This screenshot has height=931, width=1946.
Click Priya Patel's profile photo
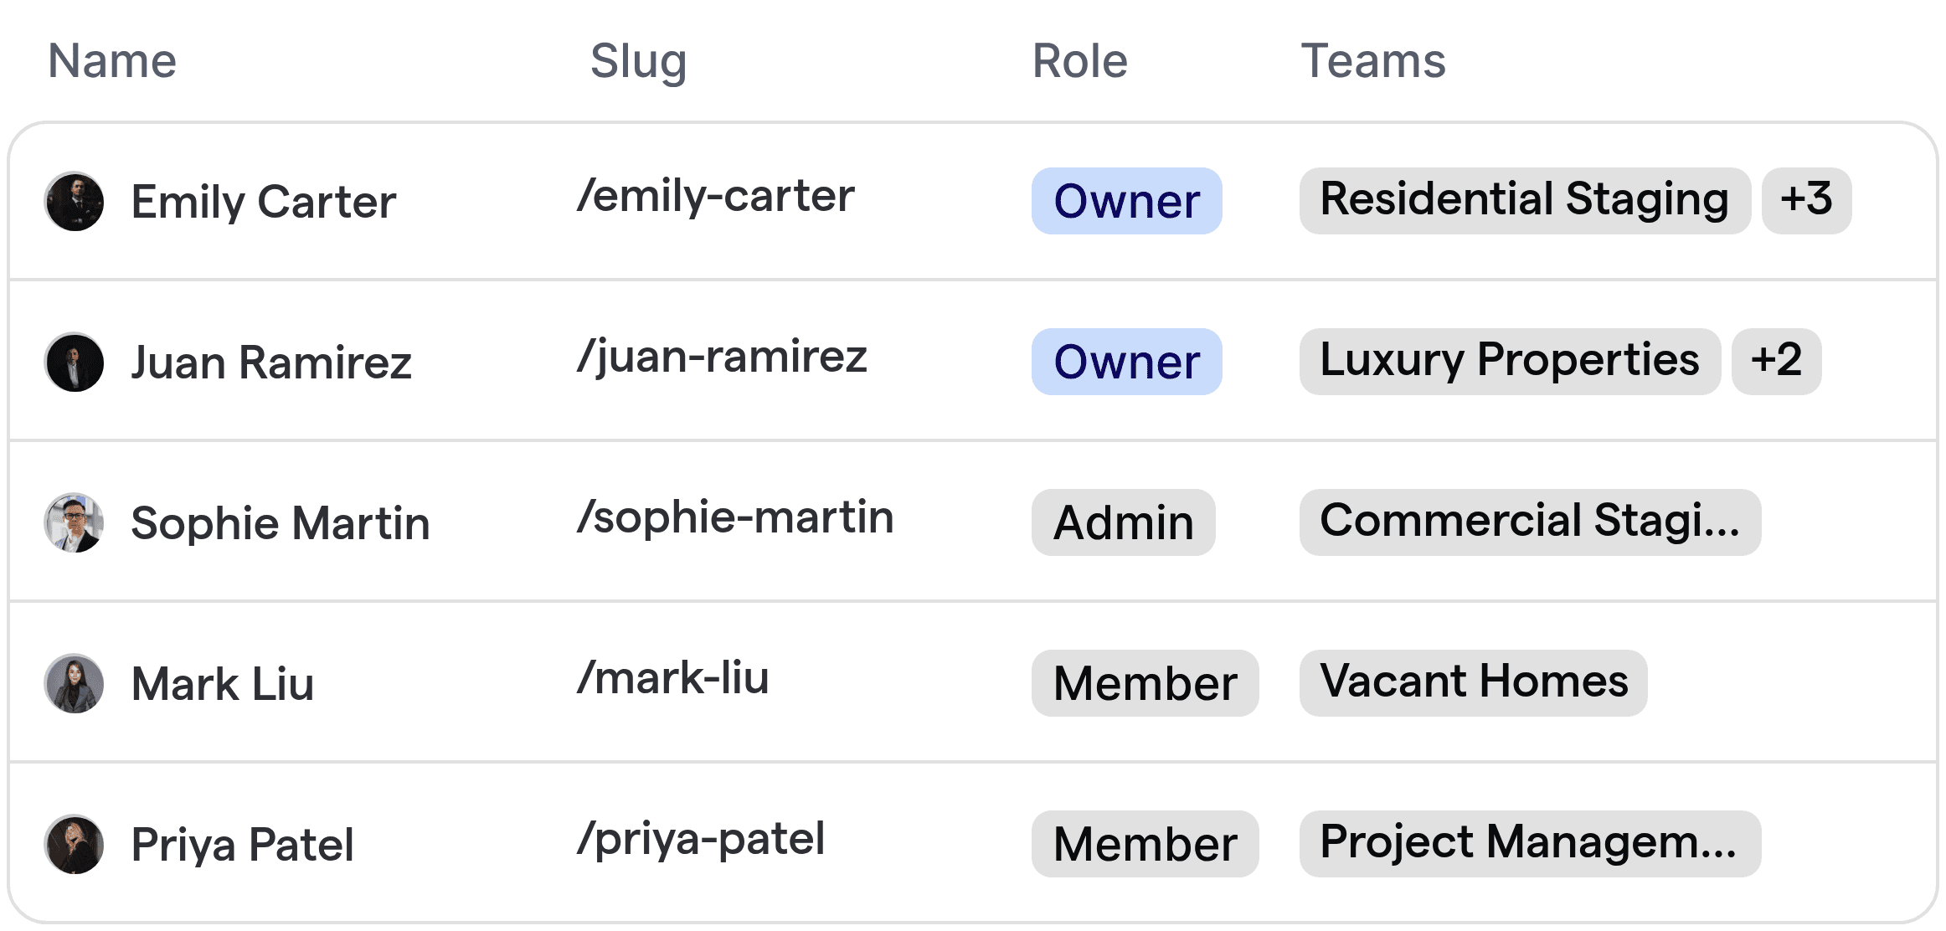pyautogui.click(x=75, y=845)
